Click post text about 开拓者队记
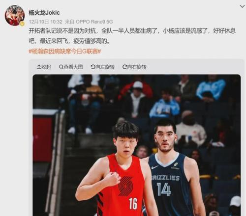The image size is (246, 216). (132, 36)
